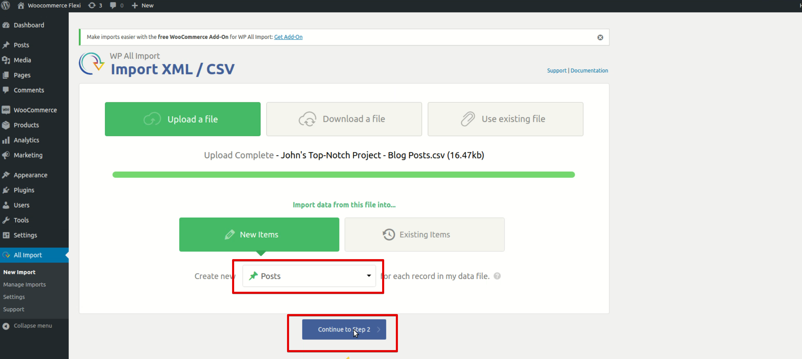Click the help question mark icon
This screenshot has width=802, height=359.
(497, 276)
